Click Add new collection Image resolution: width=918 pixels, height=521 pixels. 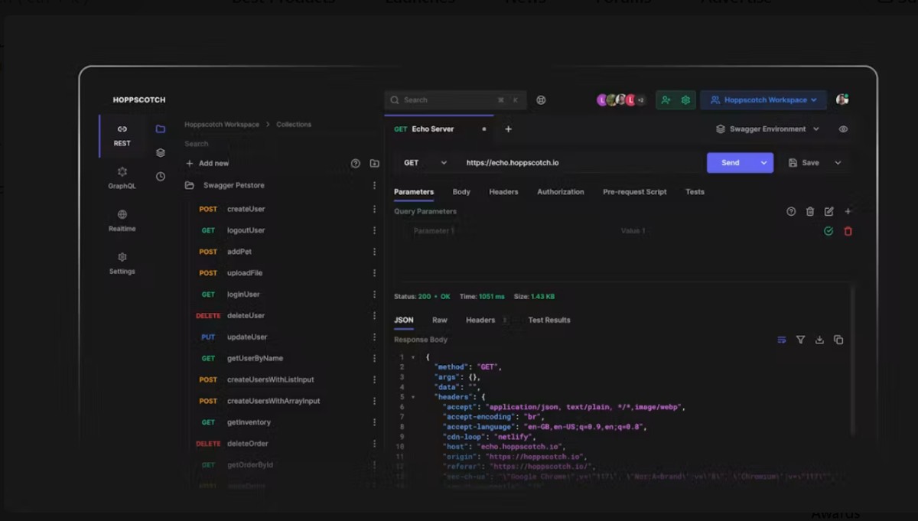(207, 164)
